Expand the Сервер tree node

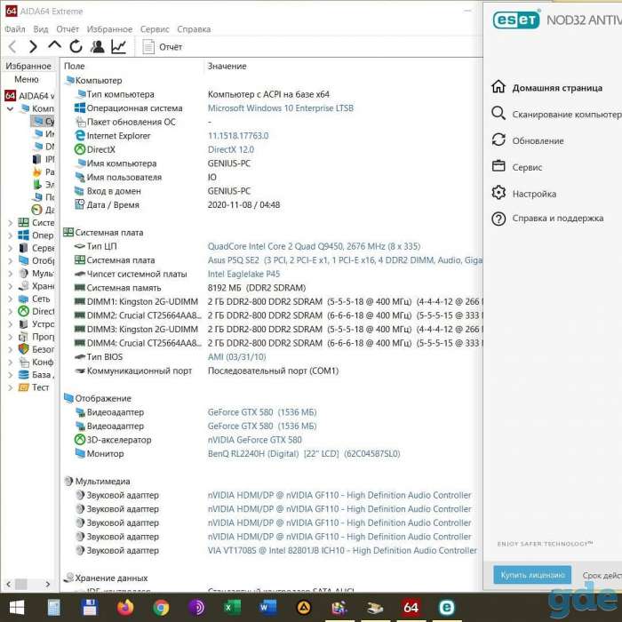pyautogui.click(x=11, y=248)
